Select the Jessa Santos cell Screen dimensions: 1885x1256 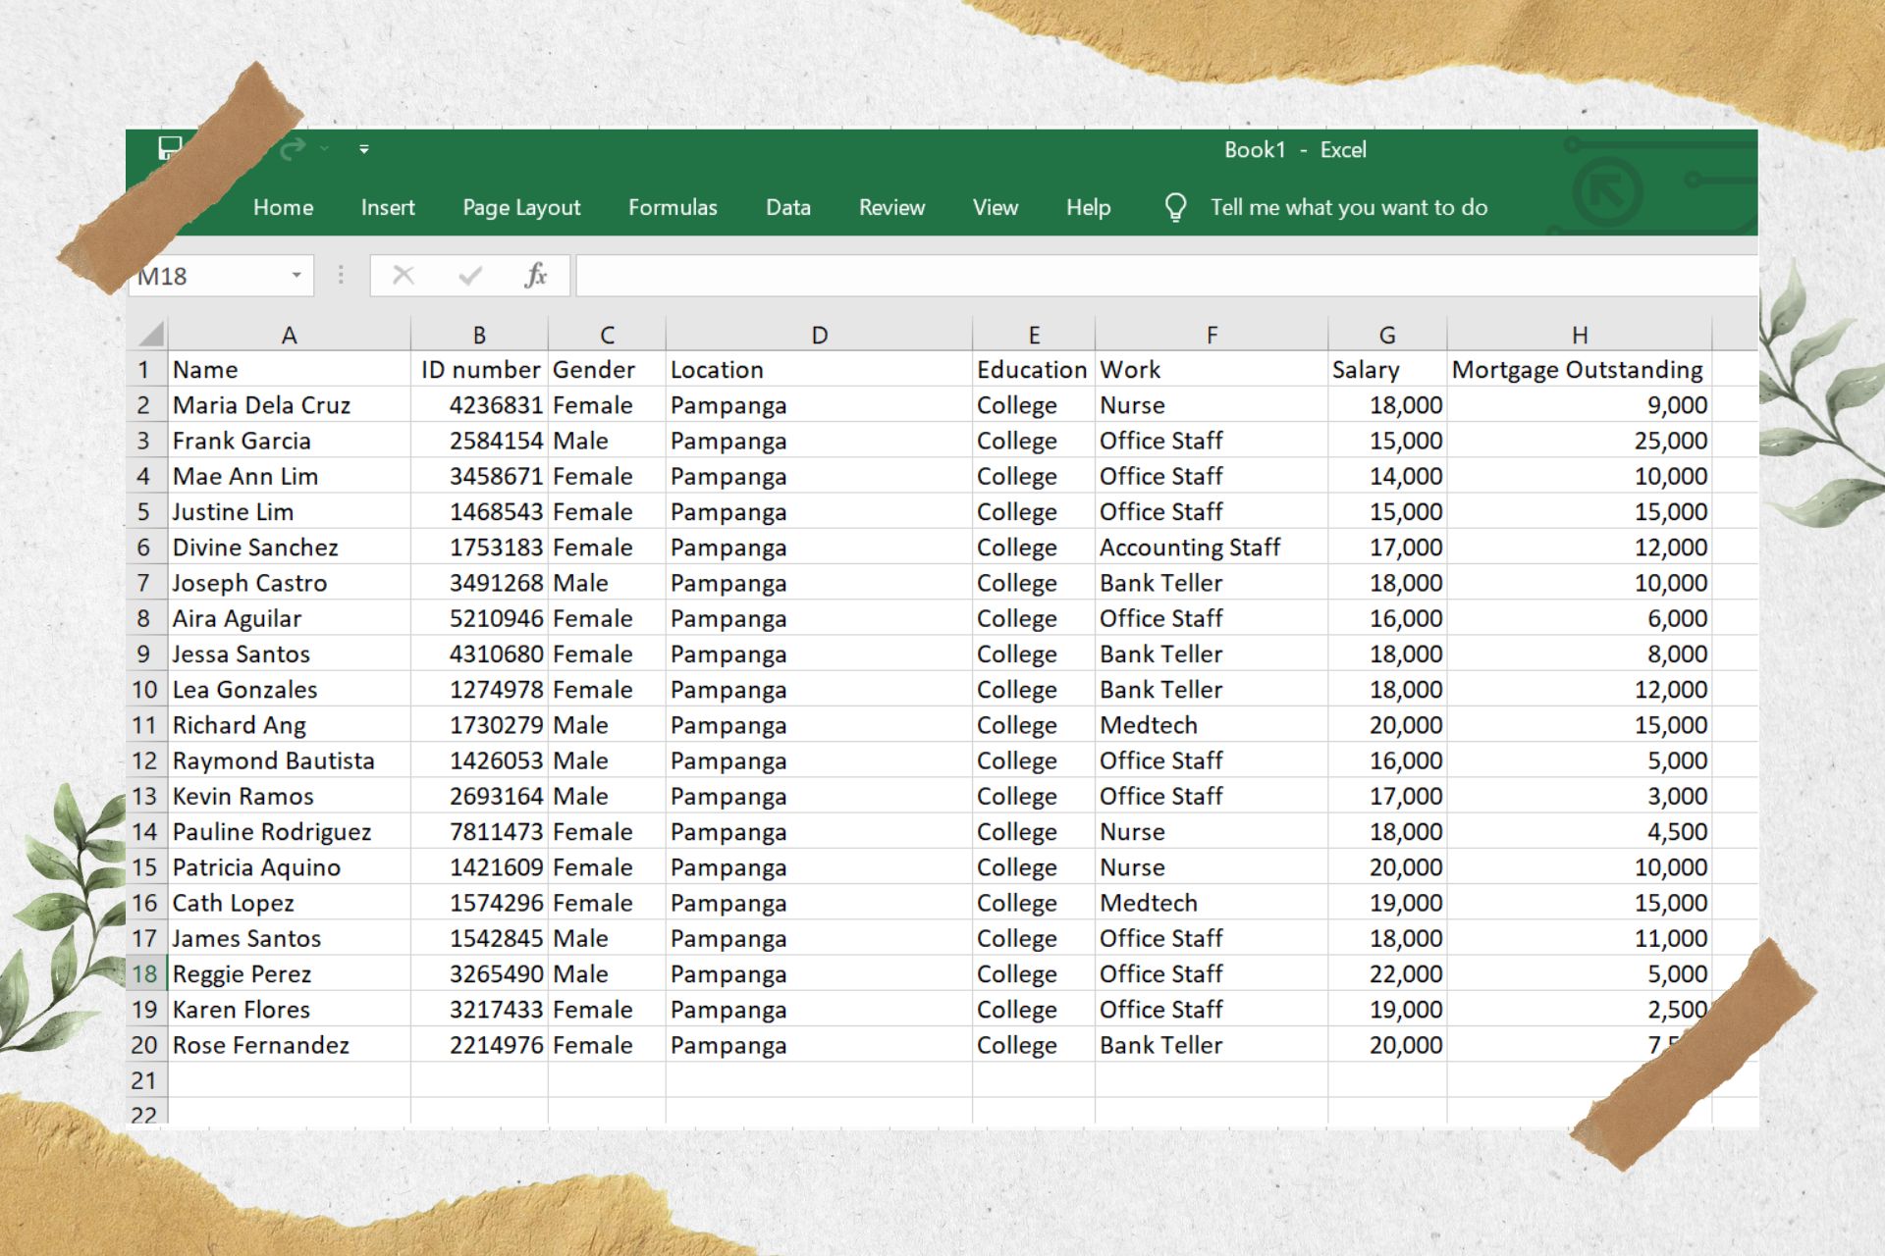(x=289, y=654)
